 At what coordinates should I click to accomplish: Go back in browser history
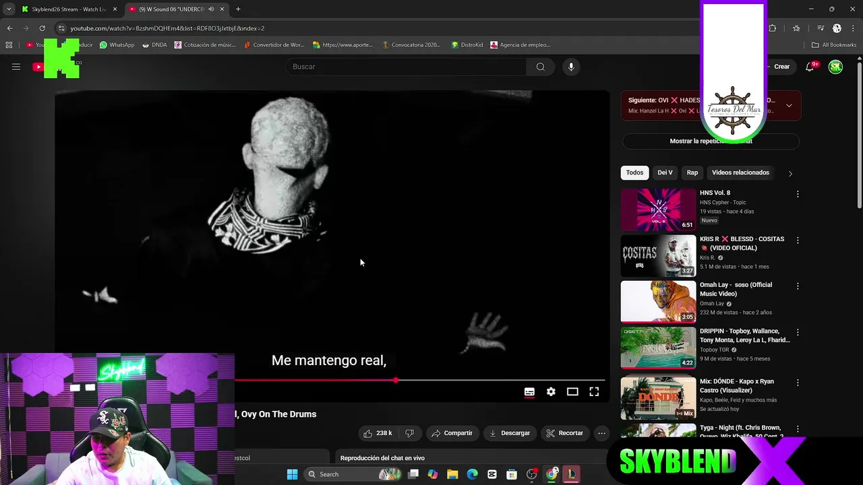9,28
